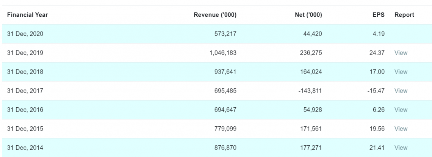Viewport: 432px width, 157px height.
Task: Click the EPS column header
Action: tap(378, 15)
